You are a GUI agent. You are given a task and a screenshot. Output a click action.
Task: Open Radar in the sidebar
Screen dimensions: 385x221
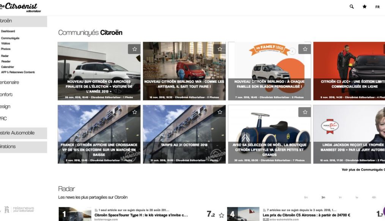5,56
